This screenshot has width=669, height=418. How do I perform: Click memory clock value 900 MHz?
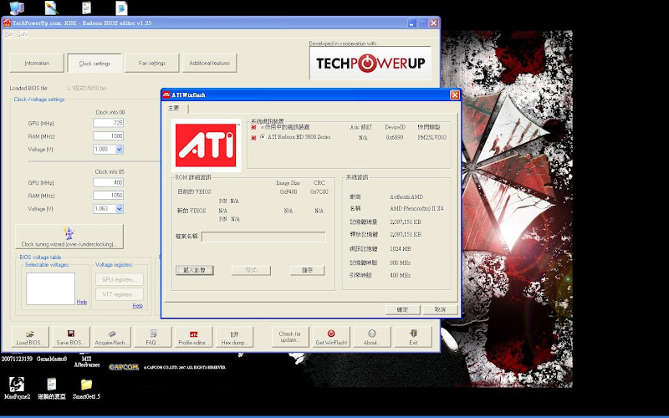coord(401,263)
